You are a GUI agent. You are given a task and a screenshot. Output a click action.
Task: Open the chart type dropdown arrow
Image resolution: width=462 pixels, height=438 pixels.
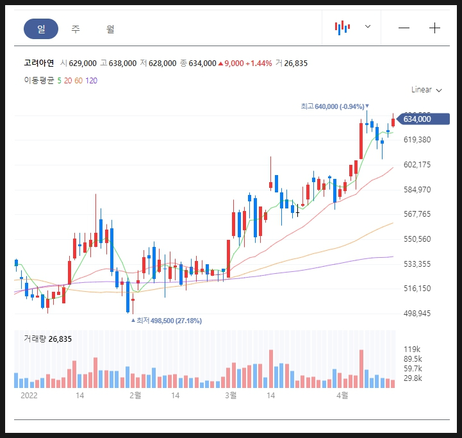tap(368, 26)
